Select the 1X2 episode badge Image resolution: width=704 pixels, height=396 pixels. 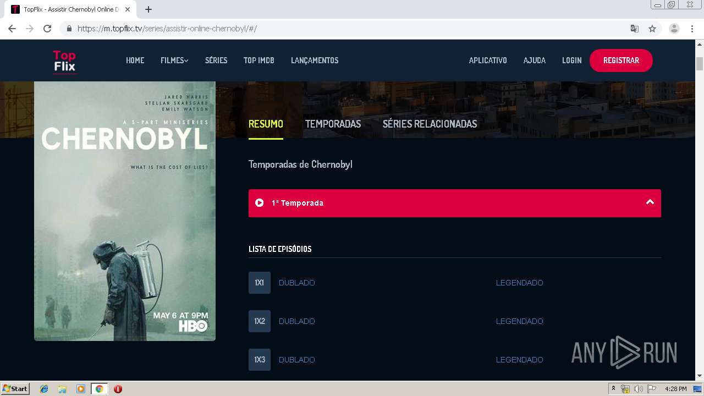click(x=260, y=321)
